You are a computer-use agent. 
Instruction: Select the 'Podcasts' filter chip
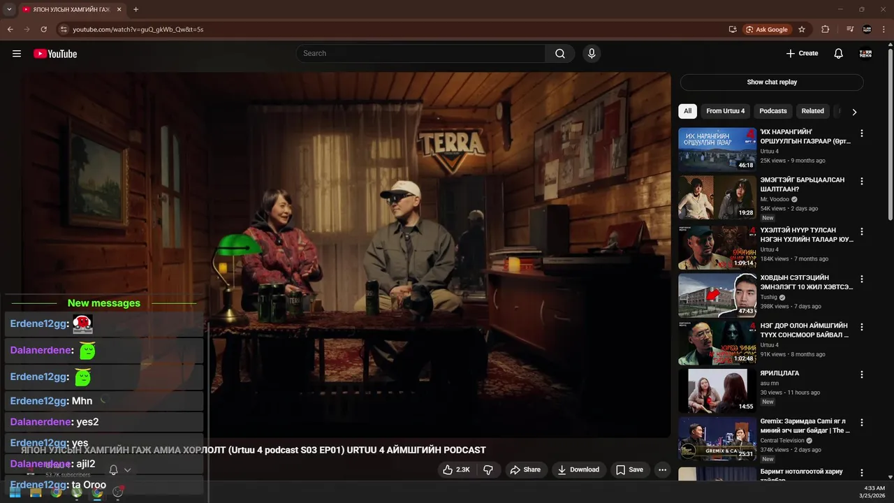[773, 111]
